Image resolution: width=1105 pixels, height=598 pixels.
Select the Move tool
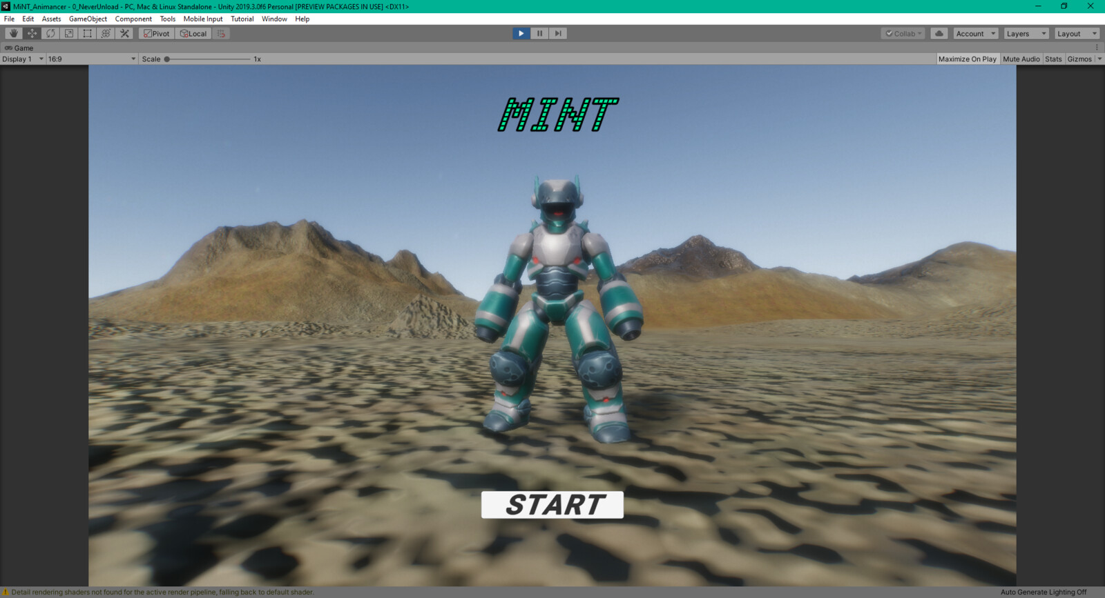pyautogui.click(x=32, y=33)
